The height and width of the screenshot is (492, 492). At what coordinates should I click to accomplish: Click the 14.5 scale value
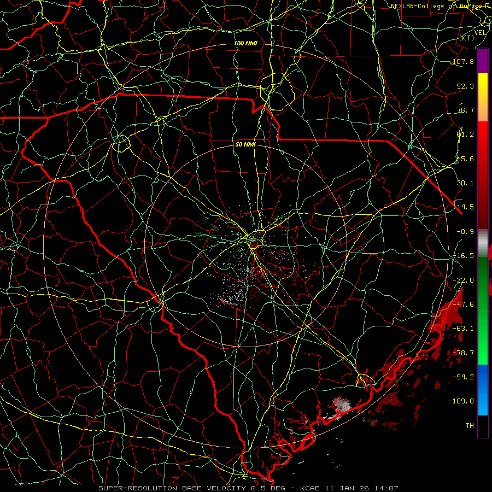tap(465, 207)
